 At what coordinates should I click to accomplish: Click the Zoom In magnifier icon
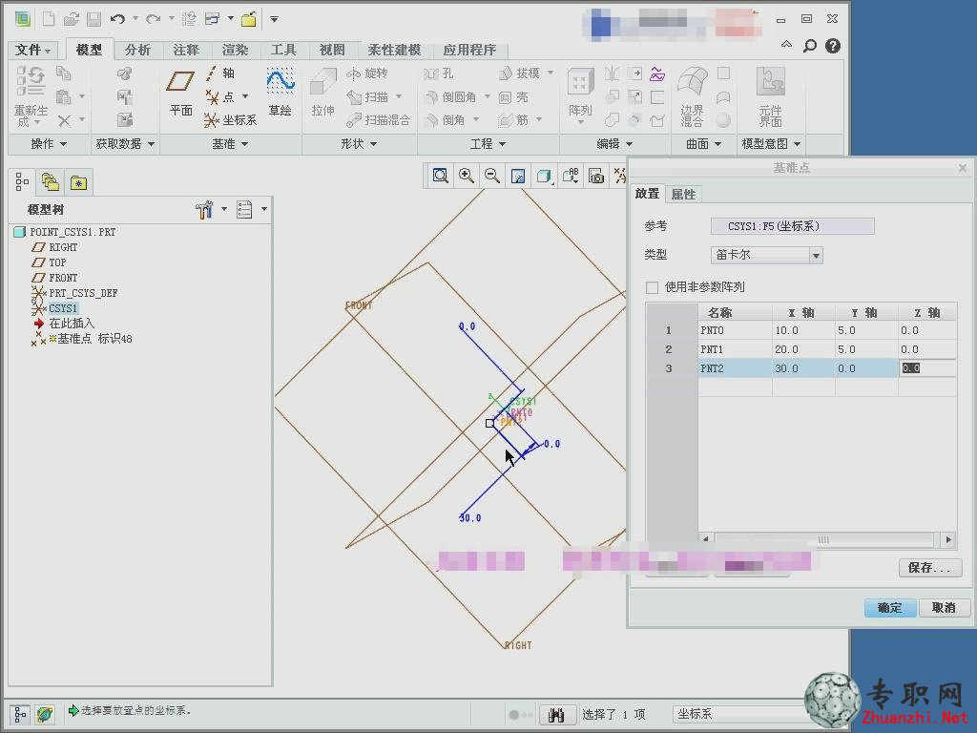pyautogui.click(x=466, y=176)
